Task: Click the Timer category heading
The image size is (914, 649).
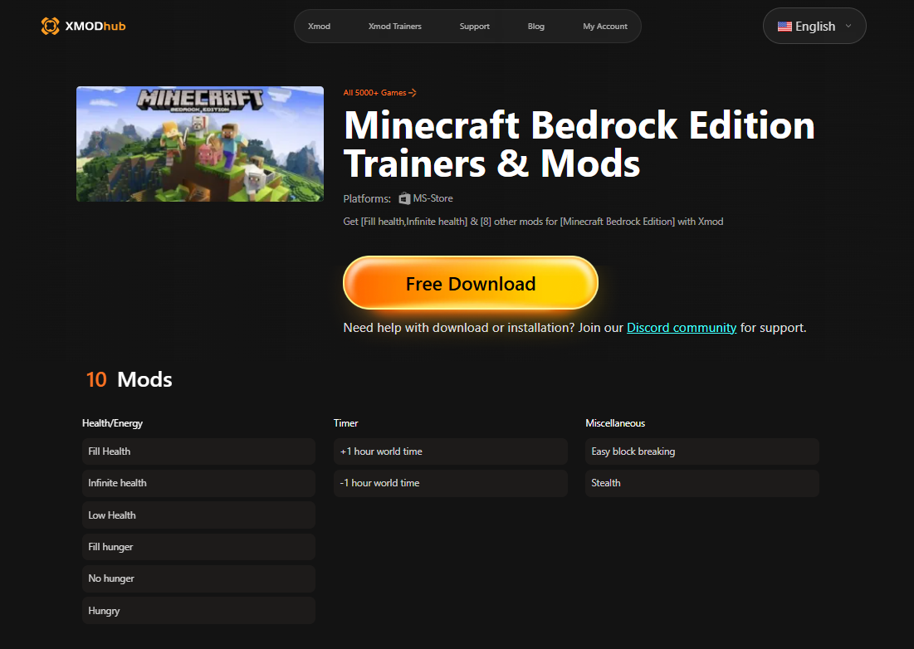Action: (x=345, y=423)
